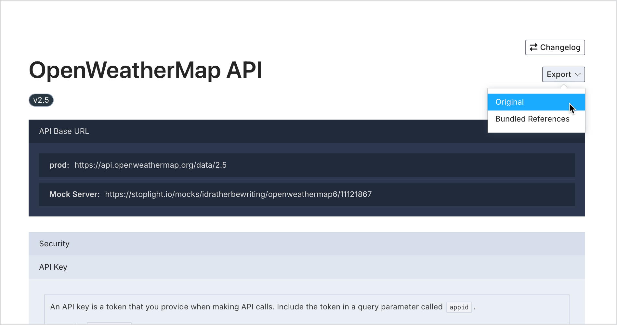
Task: Click the swap arrows icon in Changelog
Action: pos(533,47)
